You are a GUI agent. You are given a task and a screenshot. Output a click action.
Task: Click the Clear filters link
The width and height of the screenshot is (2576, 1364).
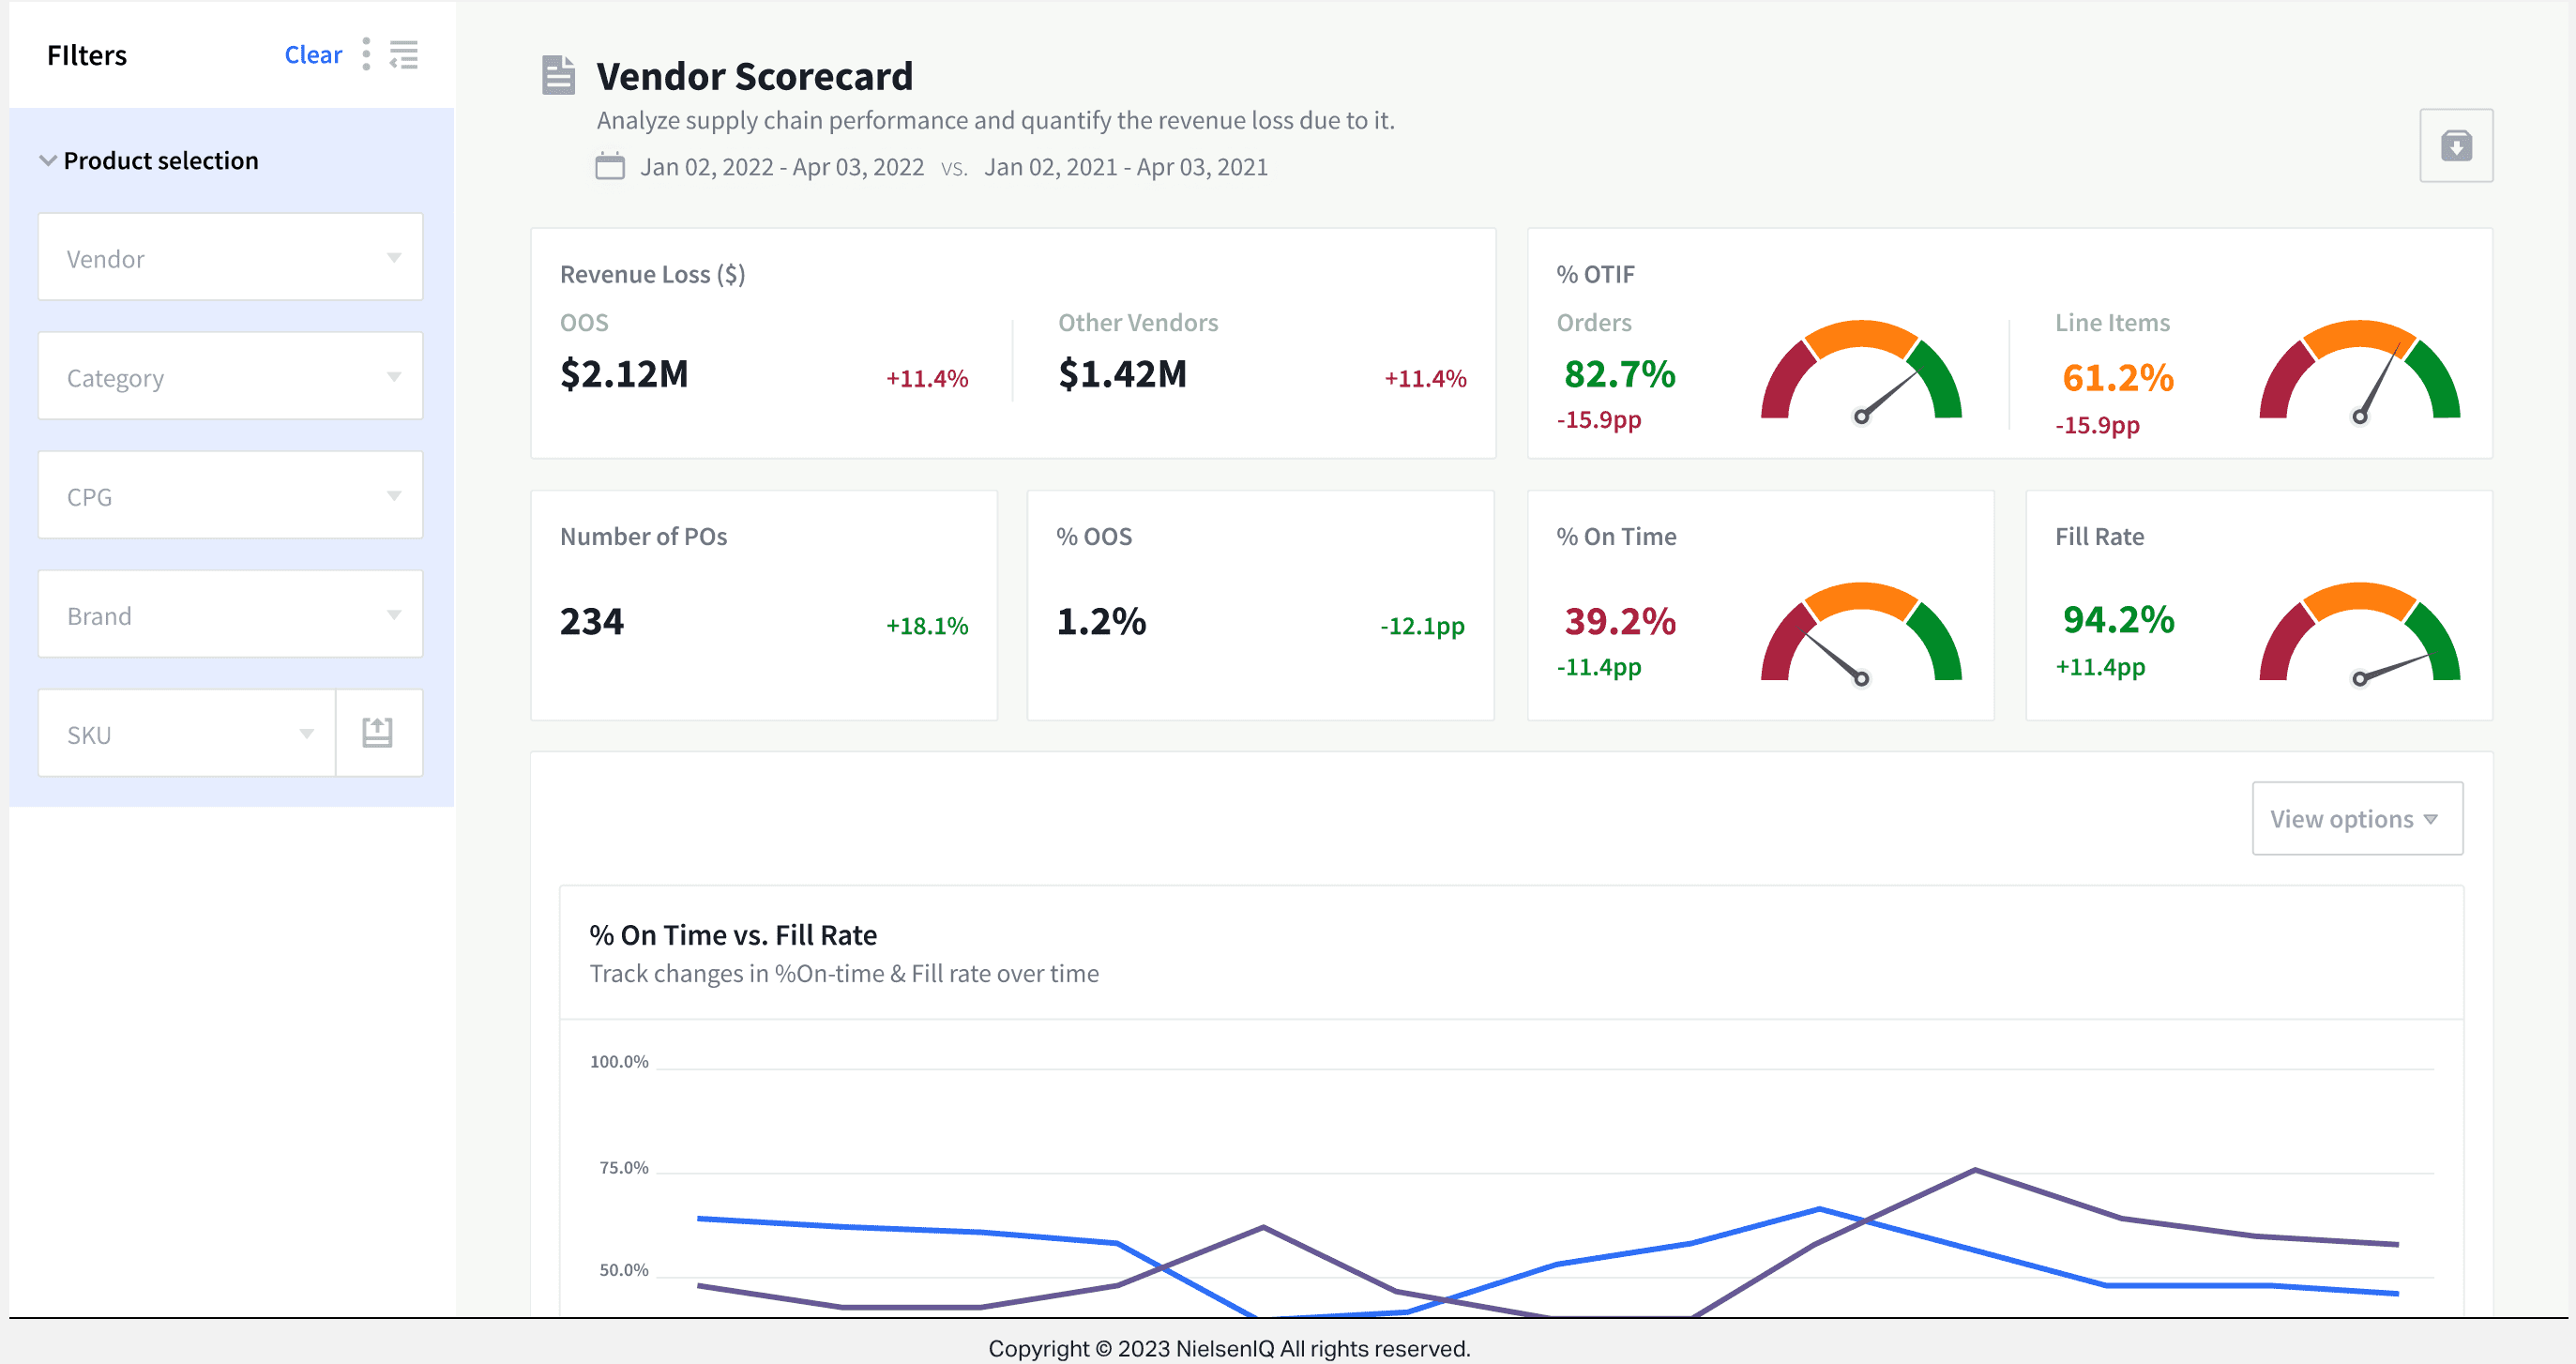tap(313, 55)
